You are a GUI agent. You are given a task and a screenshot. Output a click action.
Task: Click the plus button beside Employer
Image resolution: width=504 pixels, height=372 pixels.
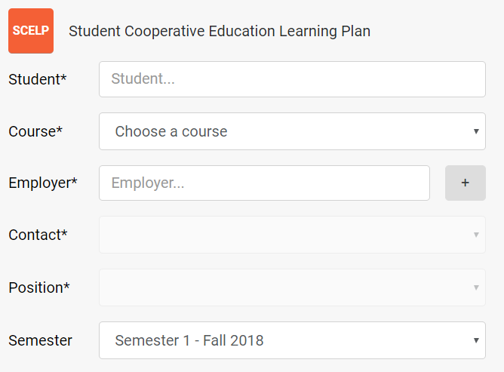[465, 183]
